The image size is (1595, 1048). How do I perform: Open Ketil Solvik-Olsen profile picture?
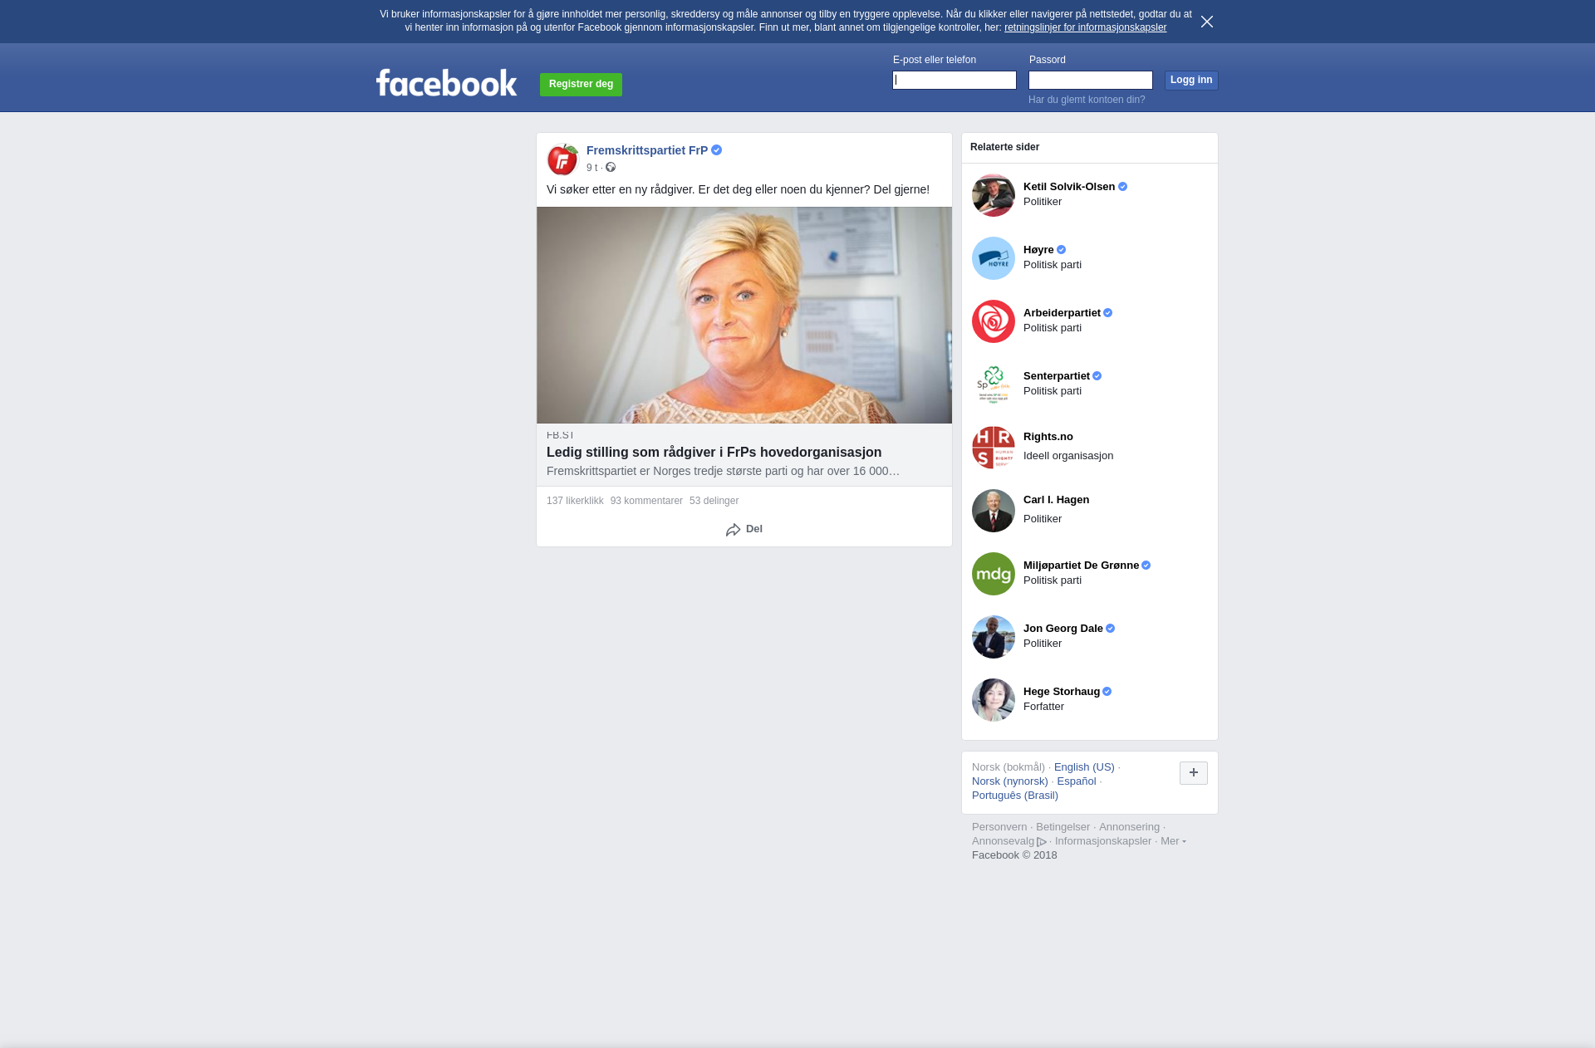(994, 195)
